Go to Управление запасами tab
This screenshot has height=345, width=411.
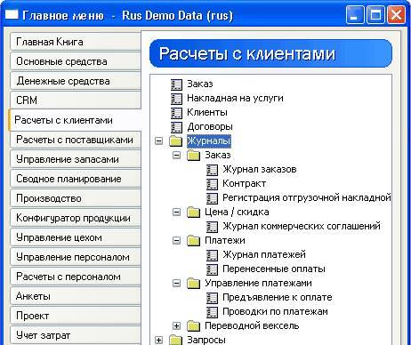(76, 159)
